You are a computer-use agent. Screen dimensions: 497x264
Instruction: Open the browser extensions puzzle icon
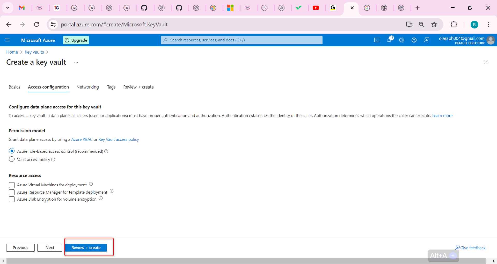pyautogui.click(x=454, y=25)
